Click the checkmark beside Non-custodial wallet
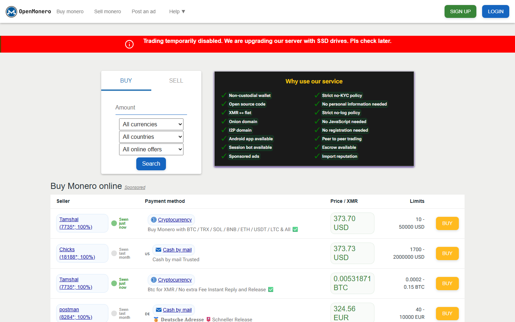The width and height of the screenshot is (515, 322). click(224, 95)
